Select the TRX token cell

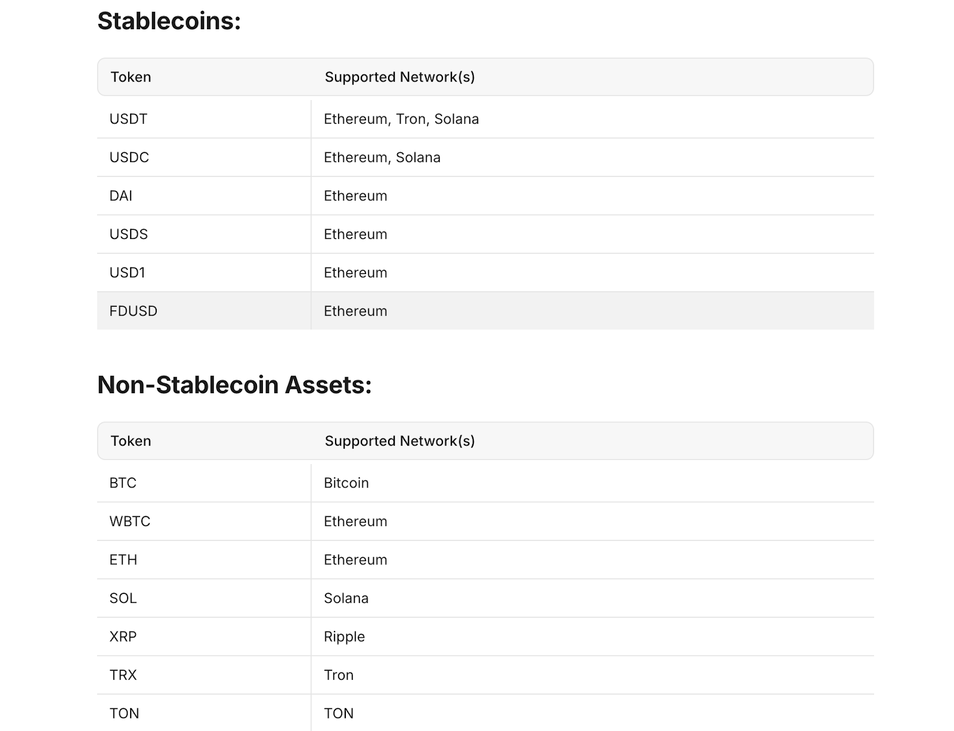coord(204,675)
